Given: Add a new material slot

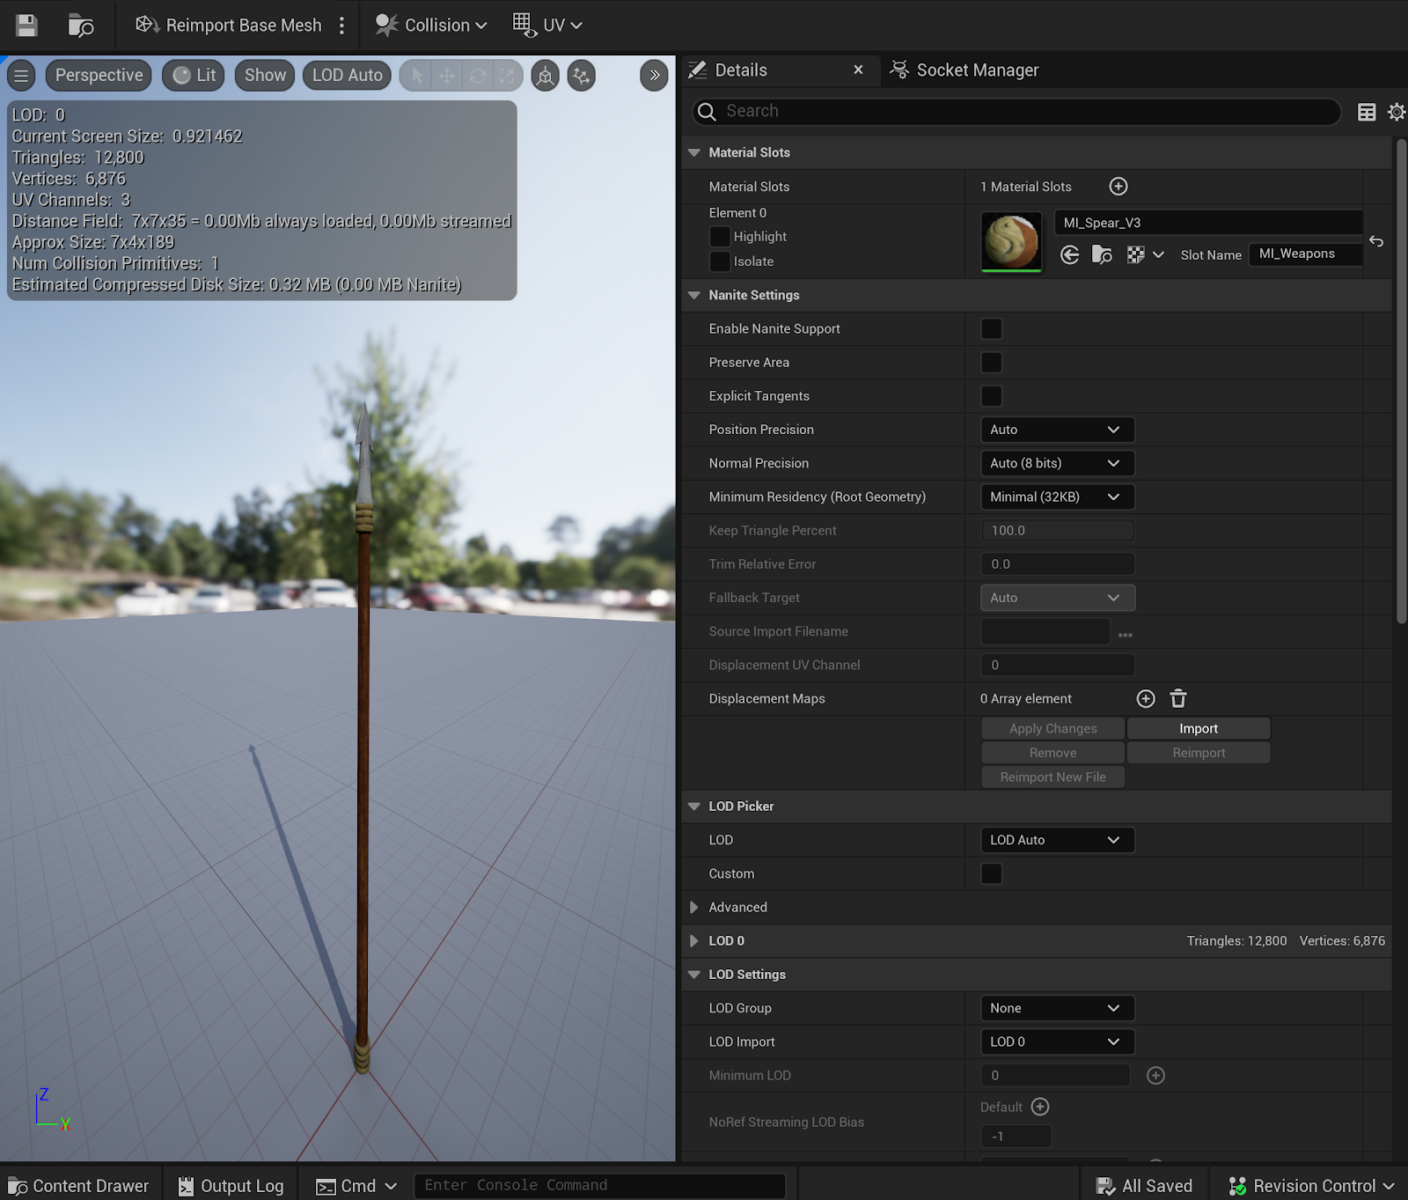Looking at the screenshot, I should click(x=1118, y=187).
